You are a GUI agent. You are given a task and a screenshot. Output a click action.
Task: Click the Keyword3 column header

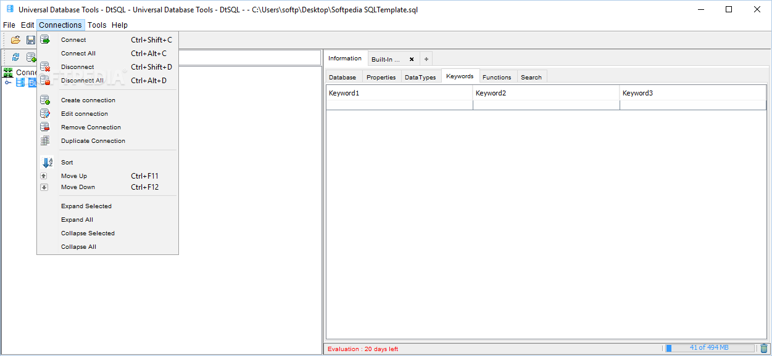tap(693, 93)
